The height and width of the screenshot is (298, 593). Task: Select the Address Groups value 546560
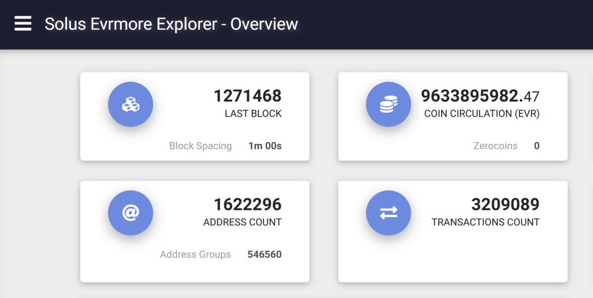[x=264, y=254]
